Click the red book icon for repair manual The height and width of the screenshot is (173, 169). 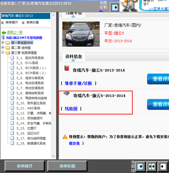click(67, 68)
